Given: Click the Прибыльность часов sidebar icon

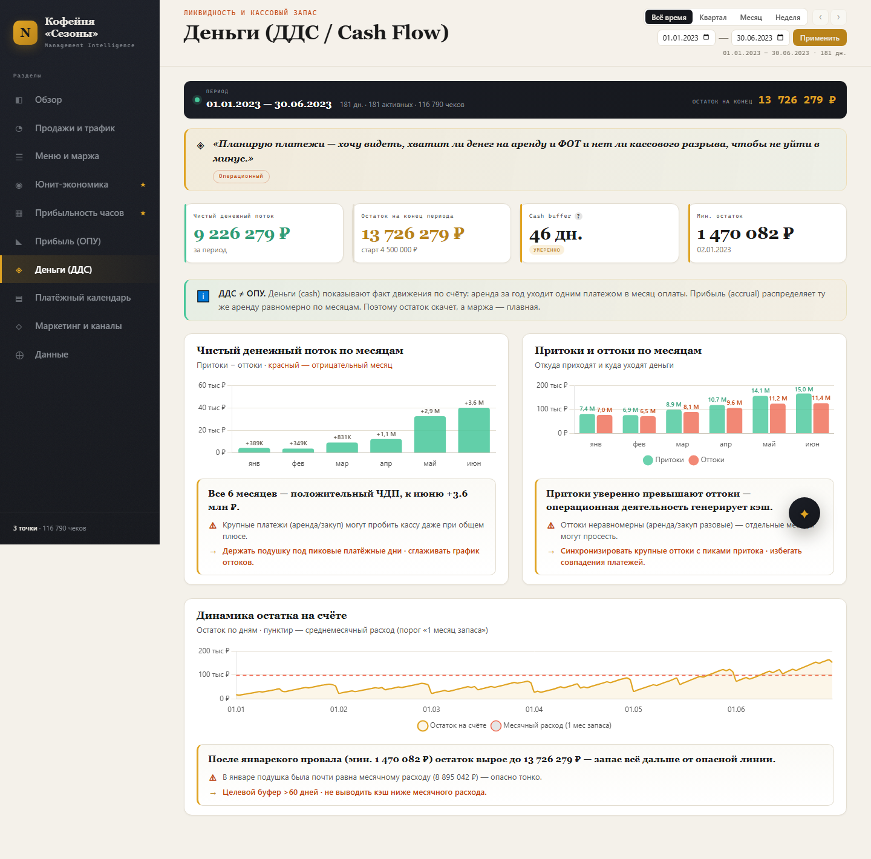Looking at the screenshot, I should (19, 214).
